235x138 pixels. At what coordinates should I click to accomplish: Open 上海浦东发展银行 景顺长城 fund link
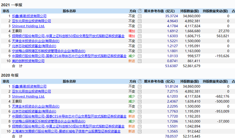pyautogui.click(x=66, y=131)
